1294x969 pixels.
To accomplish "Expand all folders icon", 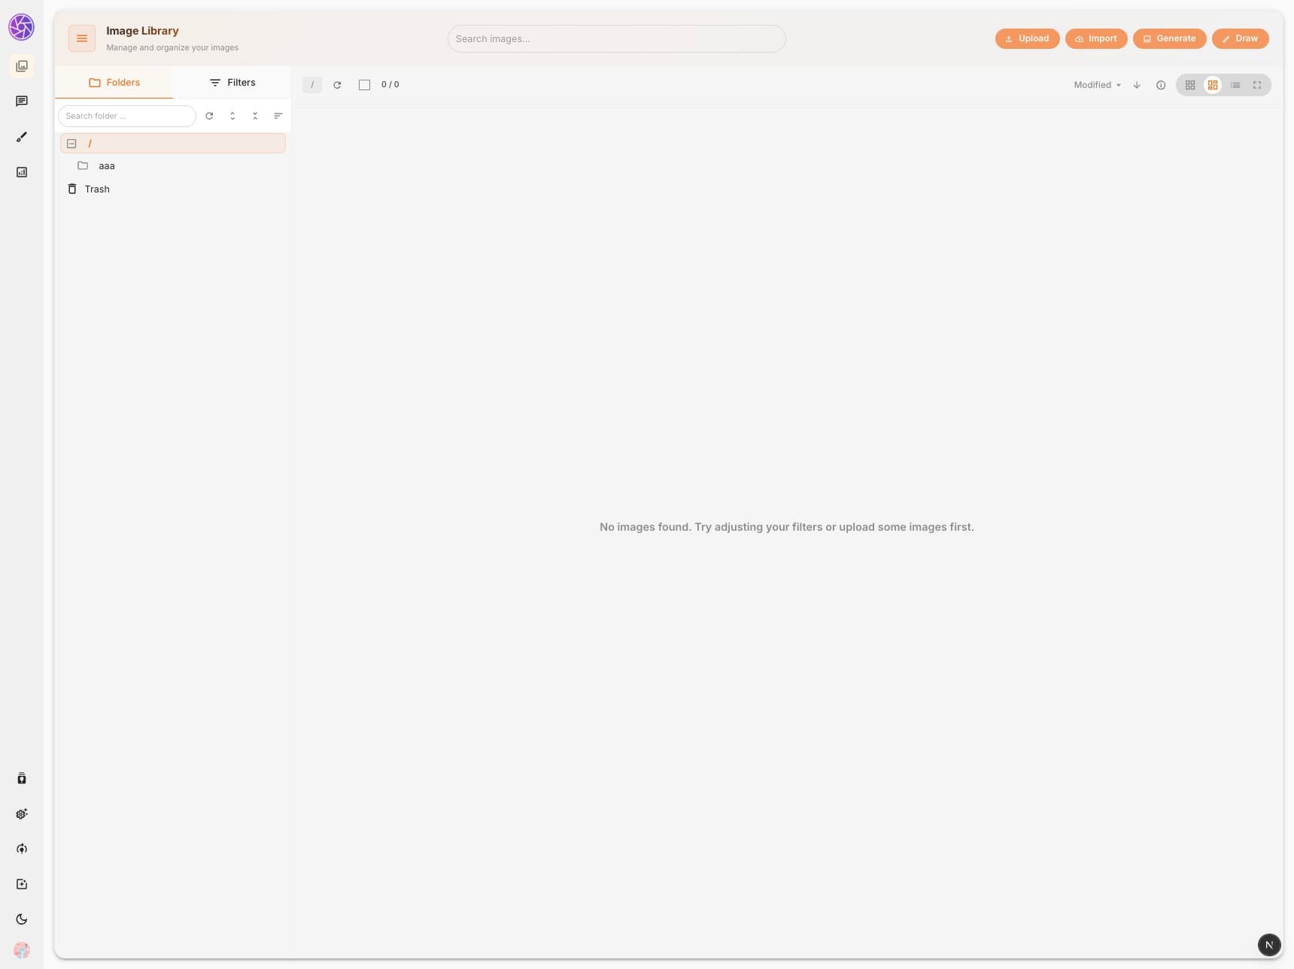I will pyautogui.click(x=232, y=116).
